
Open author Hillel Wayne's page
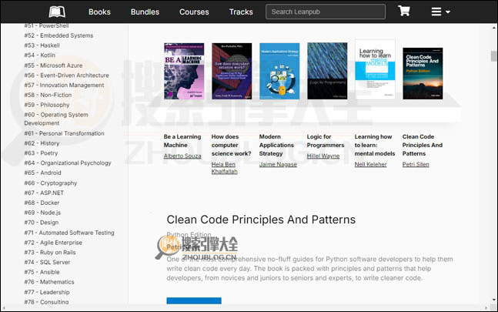click(323, 156)
